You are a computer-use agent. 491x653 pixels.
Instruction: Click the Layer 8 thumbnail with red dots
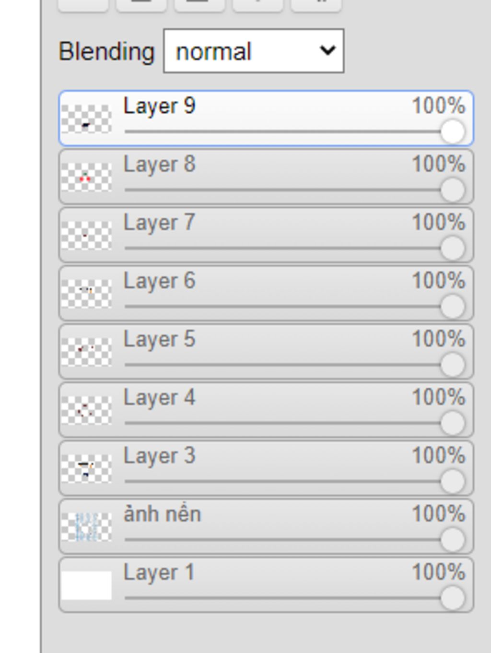tap(86, 177)
